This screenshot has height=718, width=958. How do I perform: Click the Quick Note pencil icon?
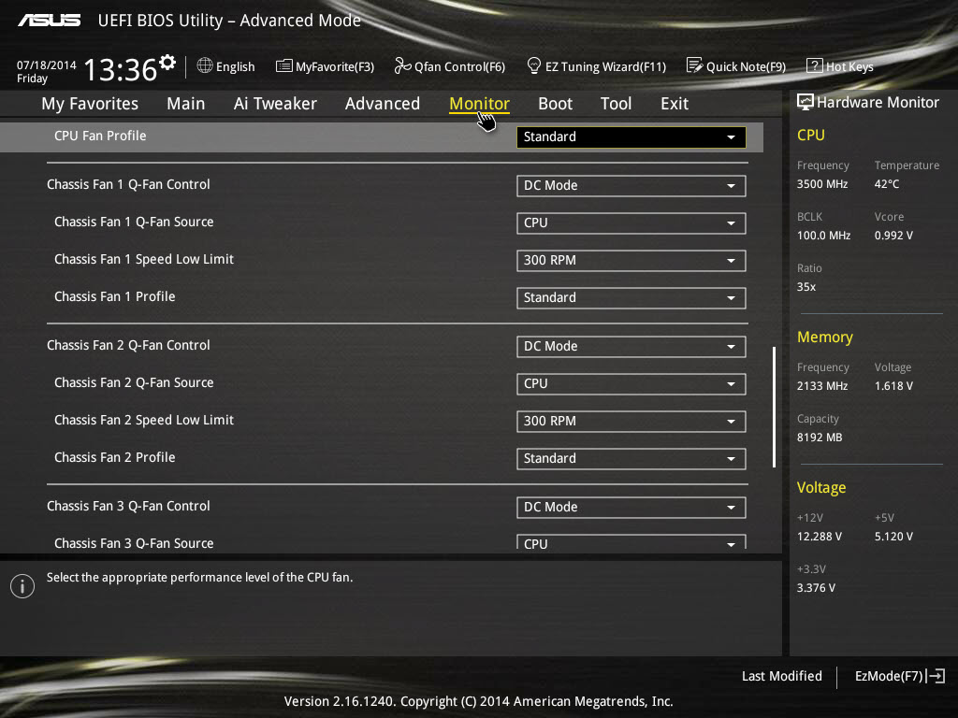(x=695, y=65)
